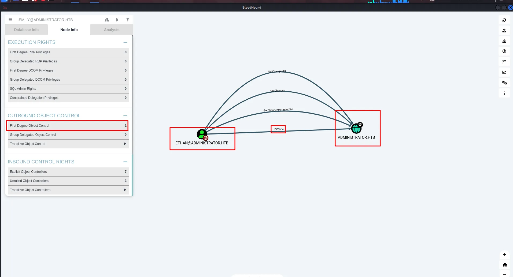Open the Analysis tab
Screen dimensions: 513x277
coord(112,30)
